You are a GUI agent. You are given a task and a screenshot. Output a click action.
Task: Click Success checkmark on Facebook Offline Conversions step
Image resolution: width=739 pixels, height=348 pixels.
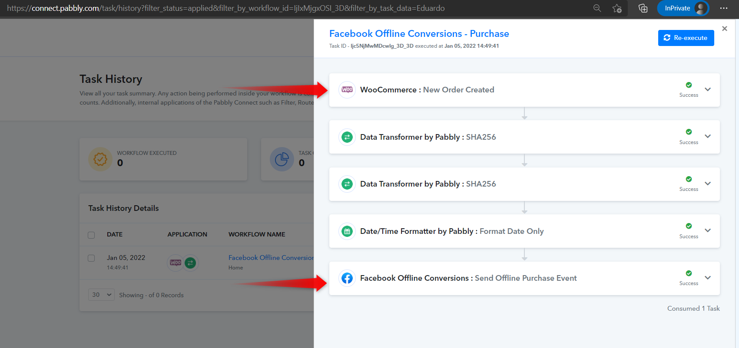pyautogui.click(x=689, y=273)
